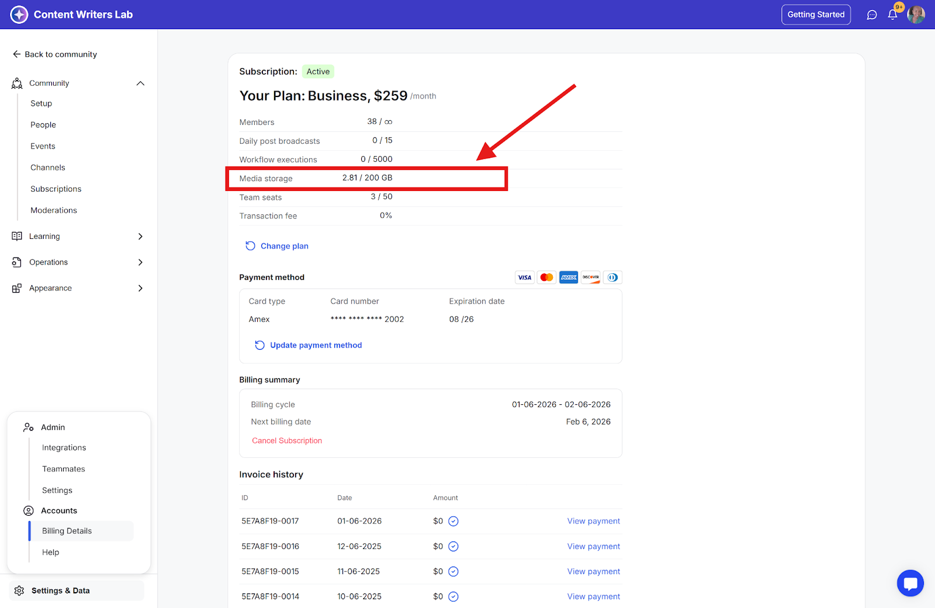This screenshot has height=608, width=935.
Task: Open notifications bell in header
Action: tap(892, 15)
